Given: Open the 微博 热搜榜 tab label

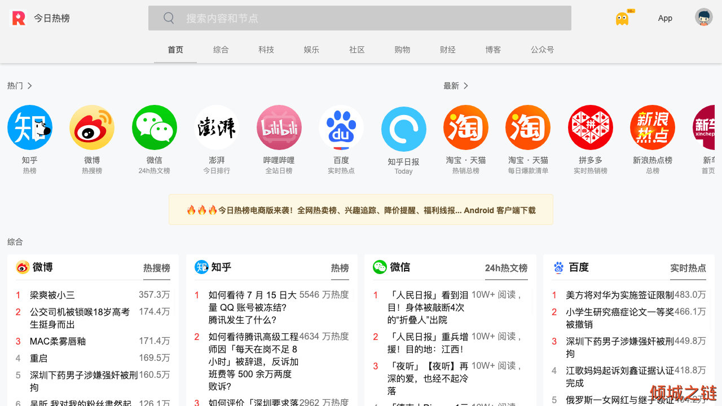Looking at the screenshot, I should 157,268.
